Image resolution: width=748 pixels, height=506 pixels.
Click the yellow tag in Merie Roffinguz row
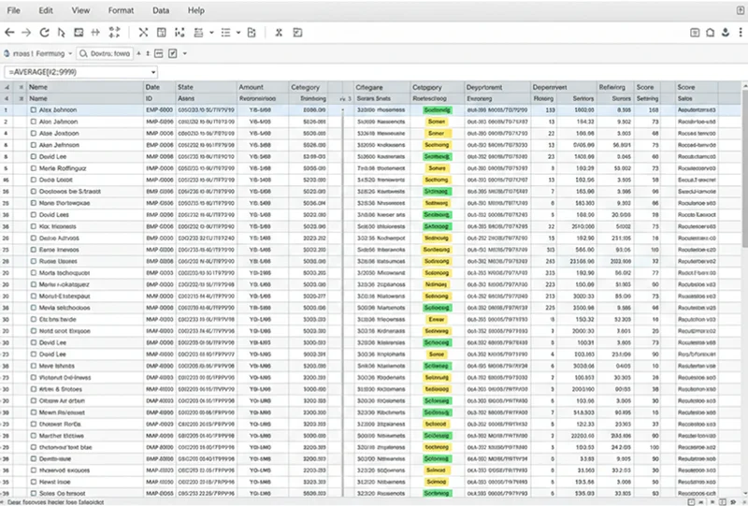(x=437, y=168)
